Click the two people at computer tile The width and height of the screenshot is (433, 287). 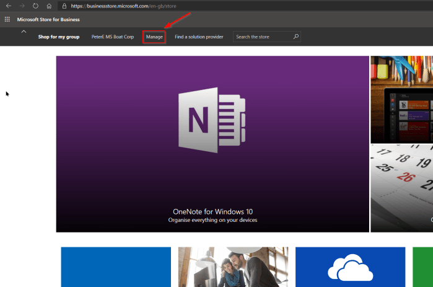click(232, 267)
